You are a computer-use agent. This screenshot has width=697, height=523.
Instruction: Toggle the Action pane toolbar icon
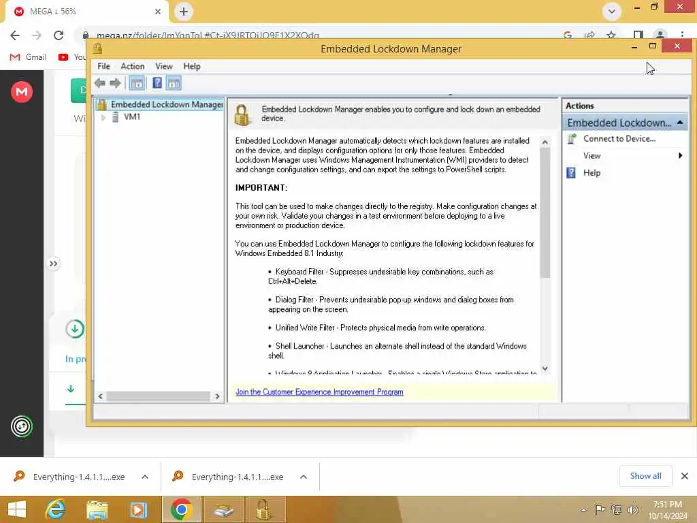click(x=174, y=83)
